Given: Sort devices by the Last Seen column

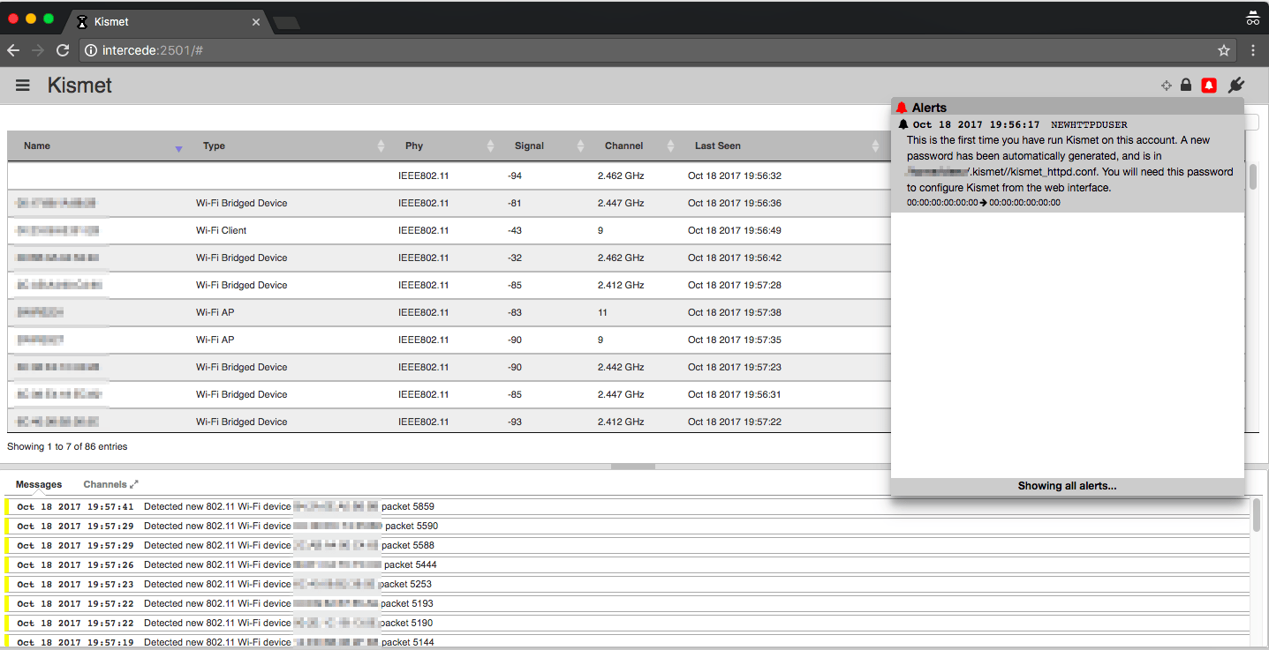Looking at the screenshot, I should click(717, 146).
